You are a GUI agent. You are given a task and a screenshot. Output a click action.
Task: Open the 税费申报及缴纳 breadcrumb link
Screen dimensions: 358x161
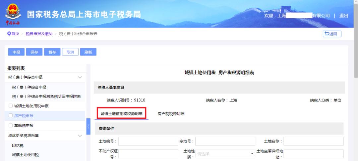coord(39,34)
